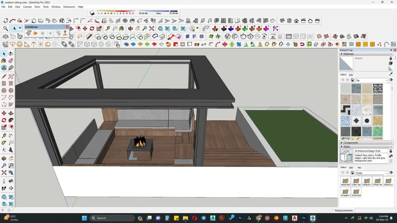Viewport: 397px width, 223px height.
Task: Switch to the Mix tab in Styles
Action: pyautogui.click(x=359, y=167)
